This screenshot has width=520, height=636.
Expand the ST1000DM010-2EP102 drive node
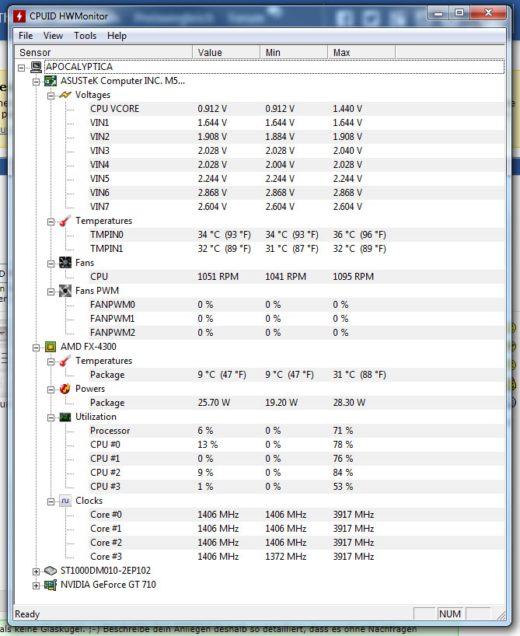click(36, 572)
